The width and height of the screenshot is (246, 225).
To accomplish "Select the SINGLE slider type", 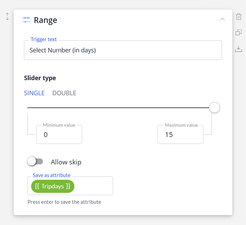I will tap(34, 93).
